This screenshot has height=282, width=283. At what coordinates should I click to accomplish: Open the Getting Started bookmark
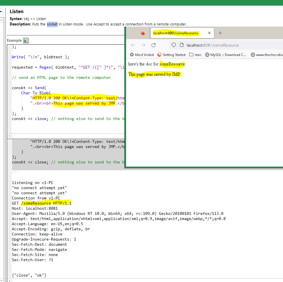coord(171,55)
